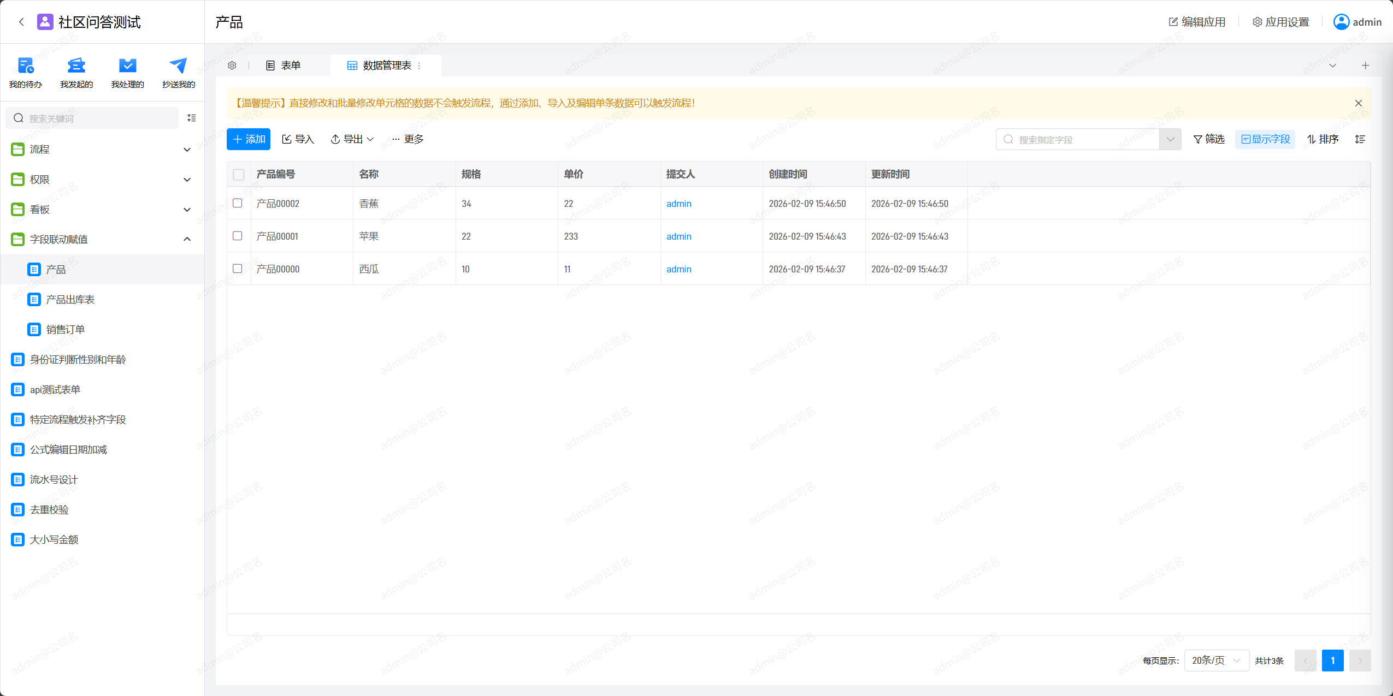Open the 导出 dropdown menu
Viewport: 1393px width, 696px height.
[352, 139]
